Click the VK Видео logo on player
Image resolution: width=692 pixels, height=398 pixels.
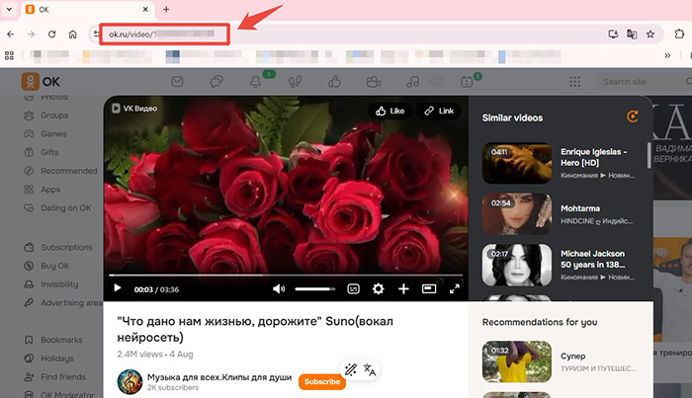pos(134,109)
